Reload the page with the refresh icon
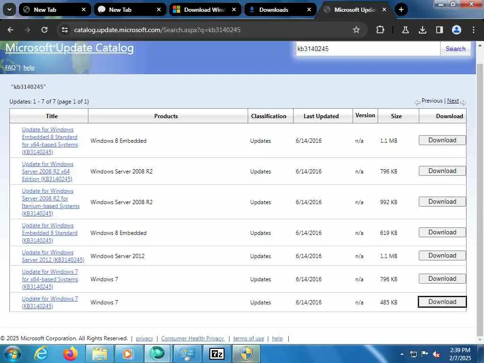Screen dimensions: 484x363 (44, 30)
